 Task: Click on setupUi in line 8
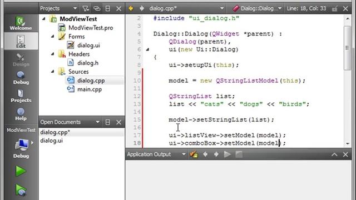tap(198, 65)
